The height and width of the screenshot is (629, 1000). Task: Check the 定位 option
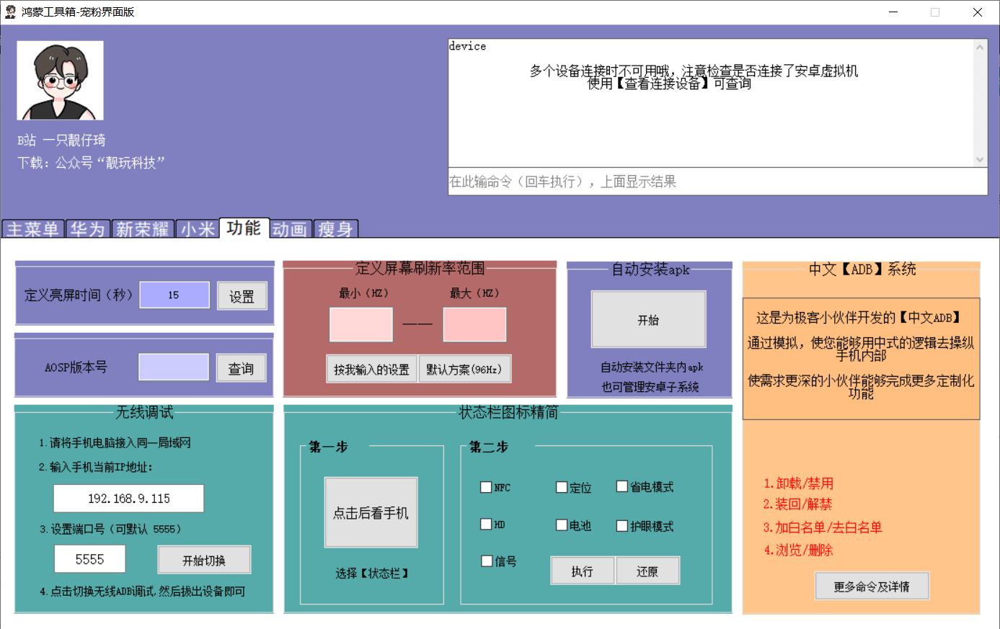[562, 487]
